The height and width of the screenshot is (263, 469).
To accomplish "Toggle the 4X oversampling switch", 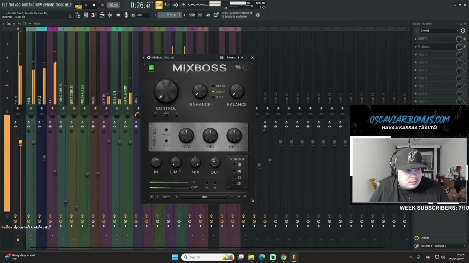I will pos(207,183).
